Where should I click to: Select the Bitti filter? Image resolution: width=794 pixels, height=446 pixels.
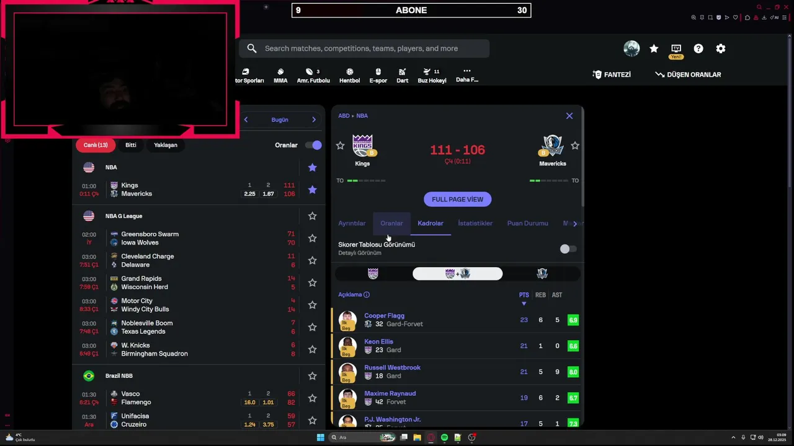coord(131,145)
